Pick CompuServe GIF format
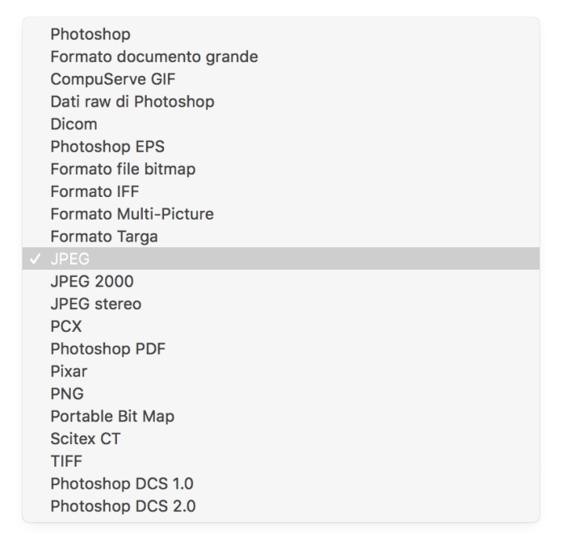Screen dimensions: 562x550 point(112,79)
